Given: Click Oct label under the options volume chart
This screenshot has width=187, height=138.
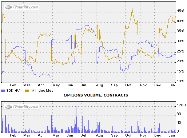Looking at the screenshot, I should click(128, 135).
